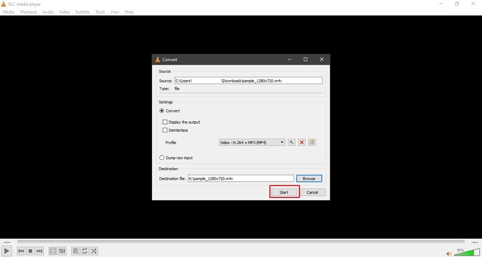The height and width of the screenshot is (257, 482).
Task: Open the Subtitle menu
Action: (82, 12)
